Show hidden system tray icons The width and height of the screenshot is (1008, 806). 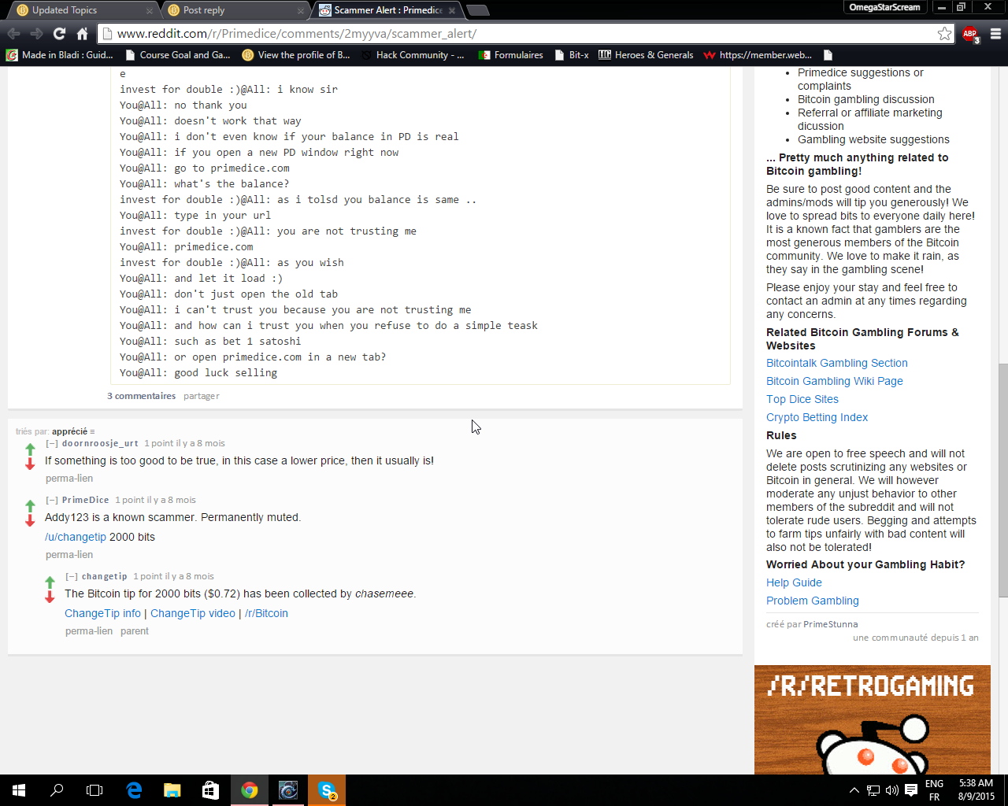854,790
